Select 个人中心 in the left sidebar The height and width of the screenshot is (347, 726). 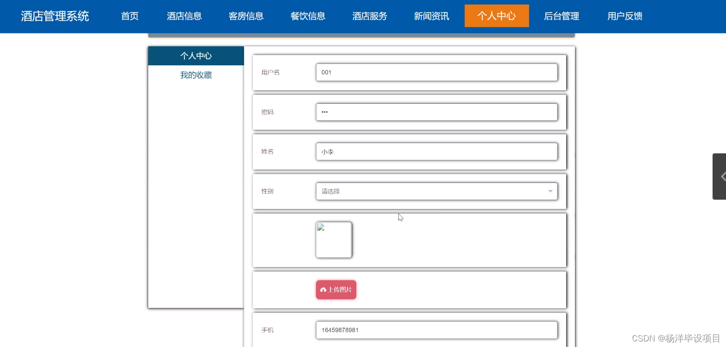click(x=196, y=56)
